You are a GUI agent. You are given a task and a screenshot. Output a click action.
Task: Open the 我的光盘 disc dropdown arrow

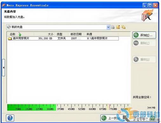point(108,27)
